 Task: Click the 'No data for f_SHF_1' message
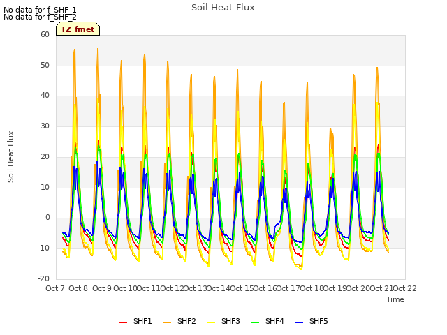(40, 10)
